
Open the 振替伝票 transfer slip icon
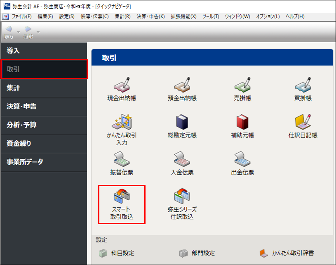point(122,162)
